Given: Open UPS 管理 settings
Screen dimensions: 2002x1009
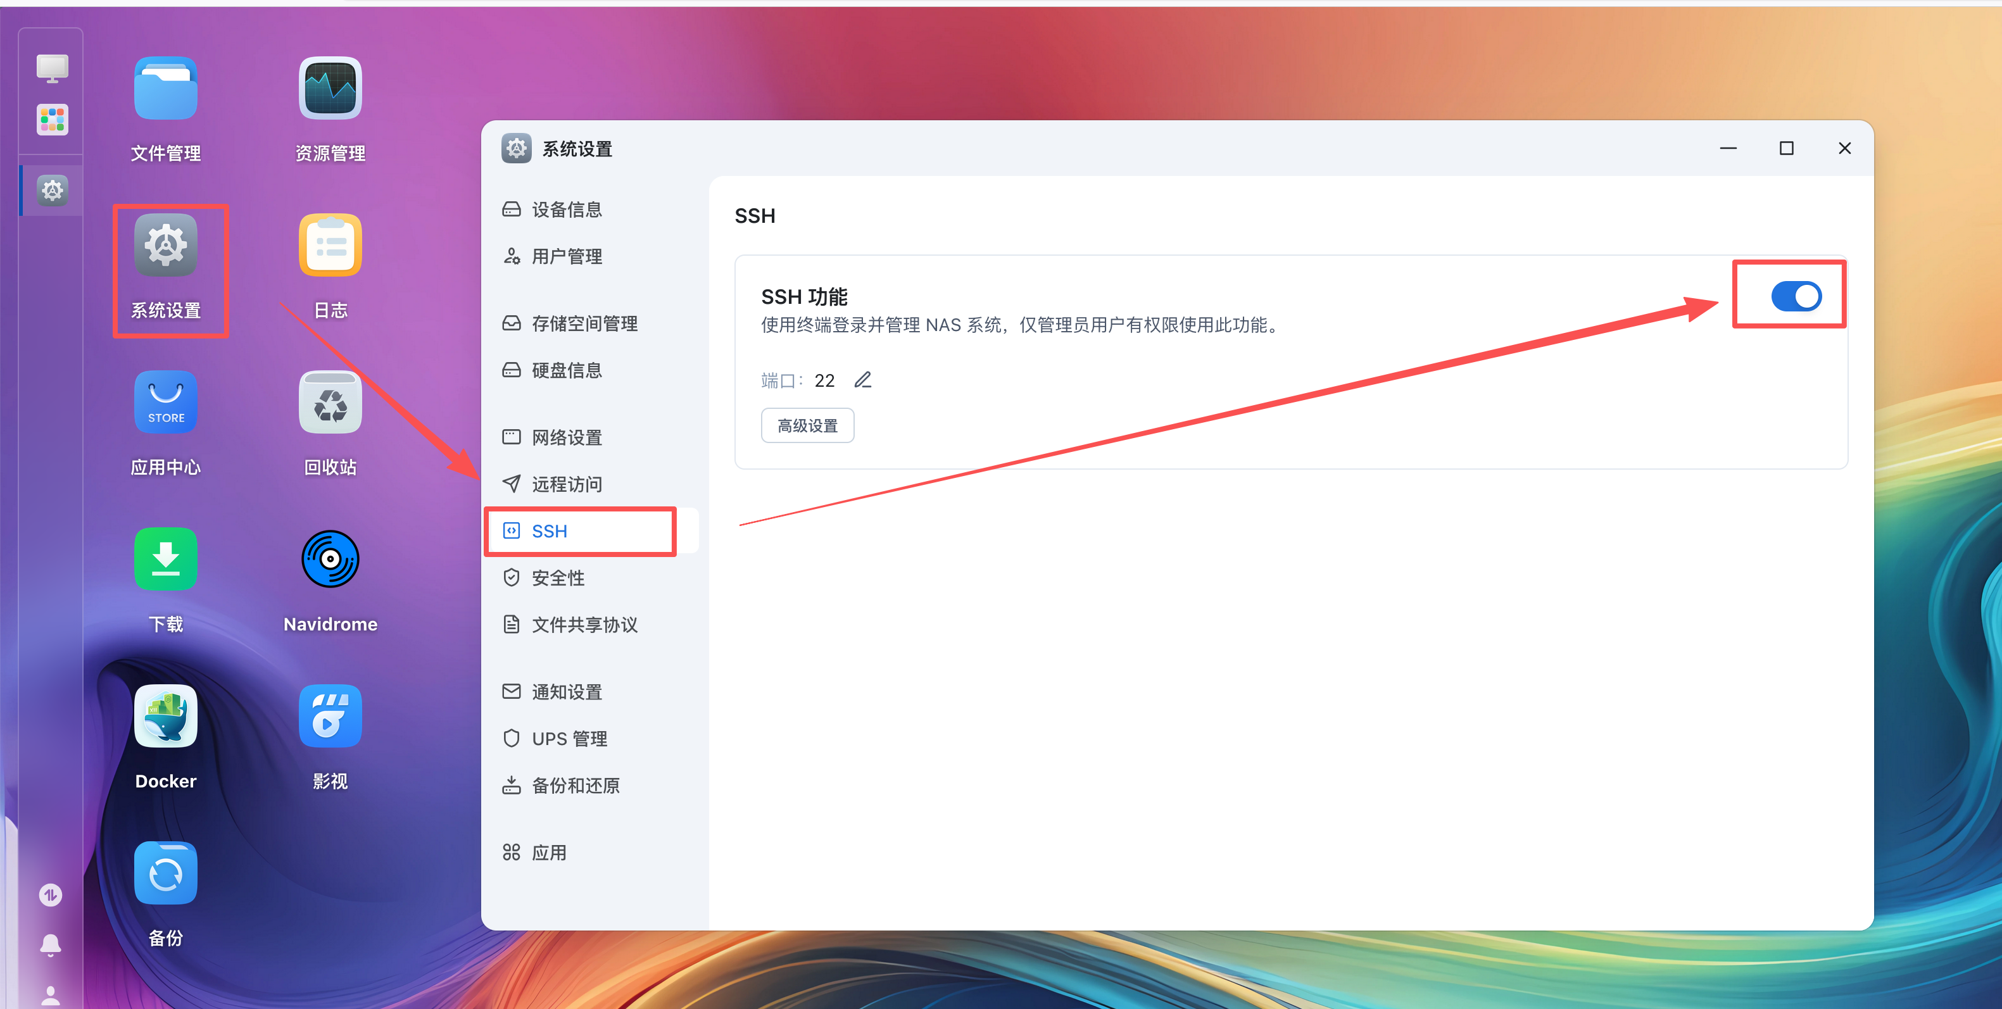Looking at the screenshot, I should (x=569, y=738).
